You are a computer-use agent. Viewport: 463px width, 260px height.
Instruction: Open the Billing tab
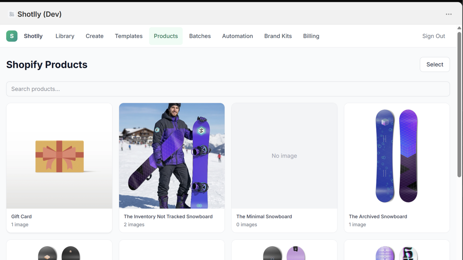311,36
